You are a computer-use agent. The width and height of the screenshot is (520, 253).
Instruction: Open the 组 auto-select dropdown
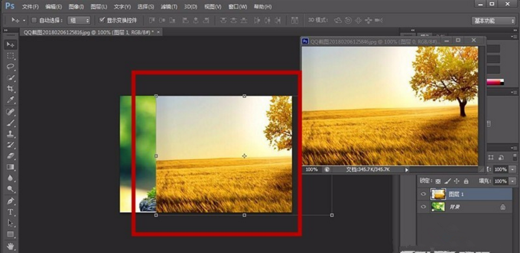[x=79, y=21]
